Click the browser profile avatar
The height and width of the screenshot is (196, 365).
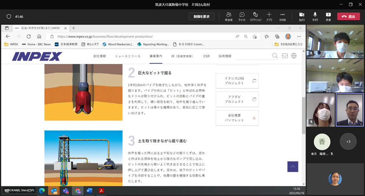[288, 36]
